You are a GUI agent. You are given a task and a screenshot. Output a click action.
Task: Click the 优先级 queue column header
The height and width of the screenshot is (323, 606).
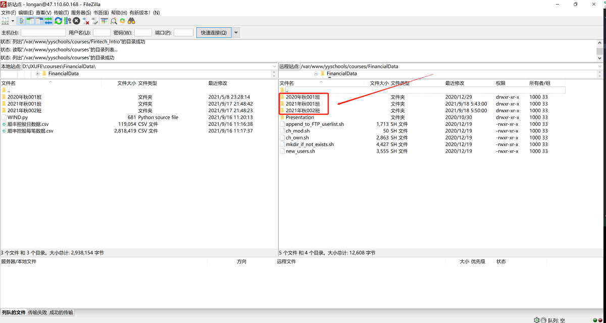click(478, 261)
